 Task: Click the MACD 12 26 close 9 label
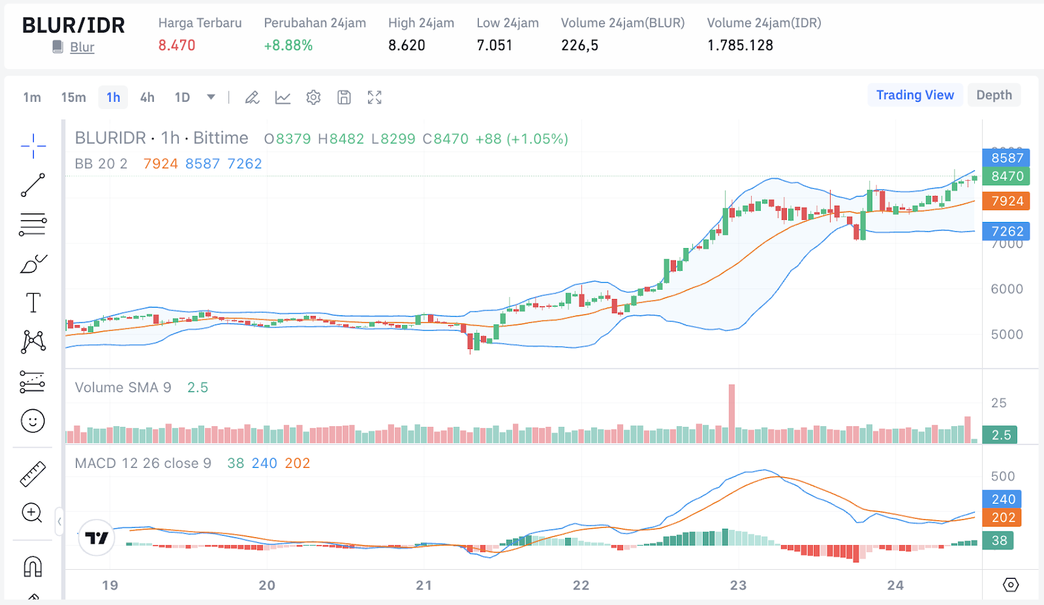(143, 463)
